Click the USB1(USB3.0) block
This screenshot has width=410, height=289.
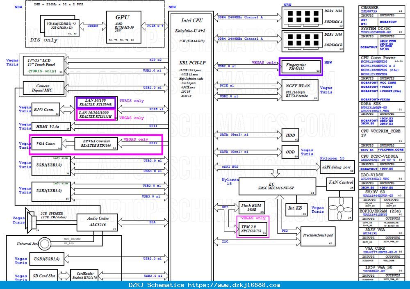51,166
